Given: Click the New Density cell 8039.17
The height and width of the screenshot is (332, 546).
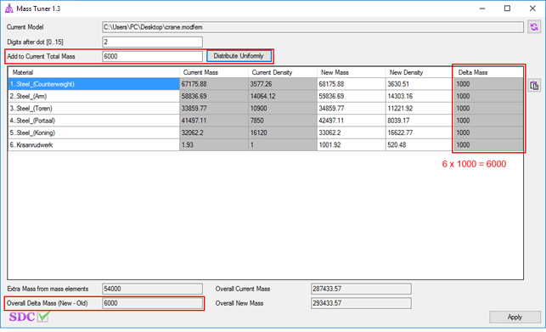Looking at the screenshot, I should point(419,121).
